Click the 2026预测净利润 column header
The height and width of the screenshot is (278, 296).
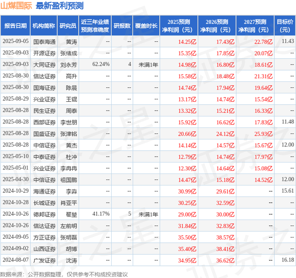217,26
